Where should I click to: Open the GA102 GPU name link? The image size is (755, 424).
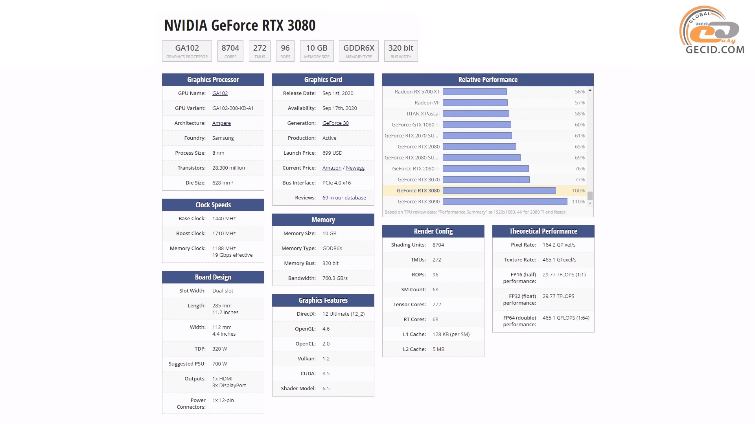[x=220, y=93]
